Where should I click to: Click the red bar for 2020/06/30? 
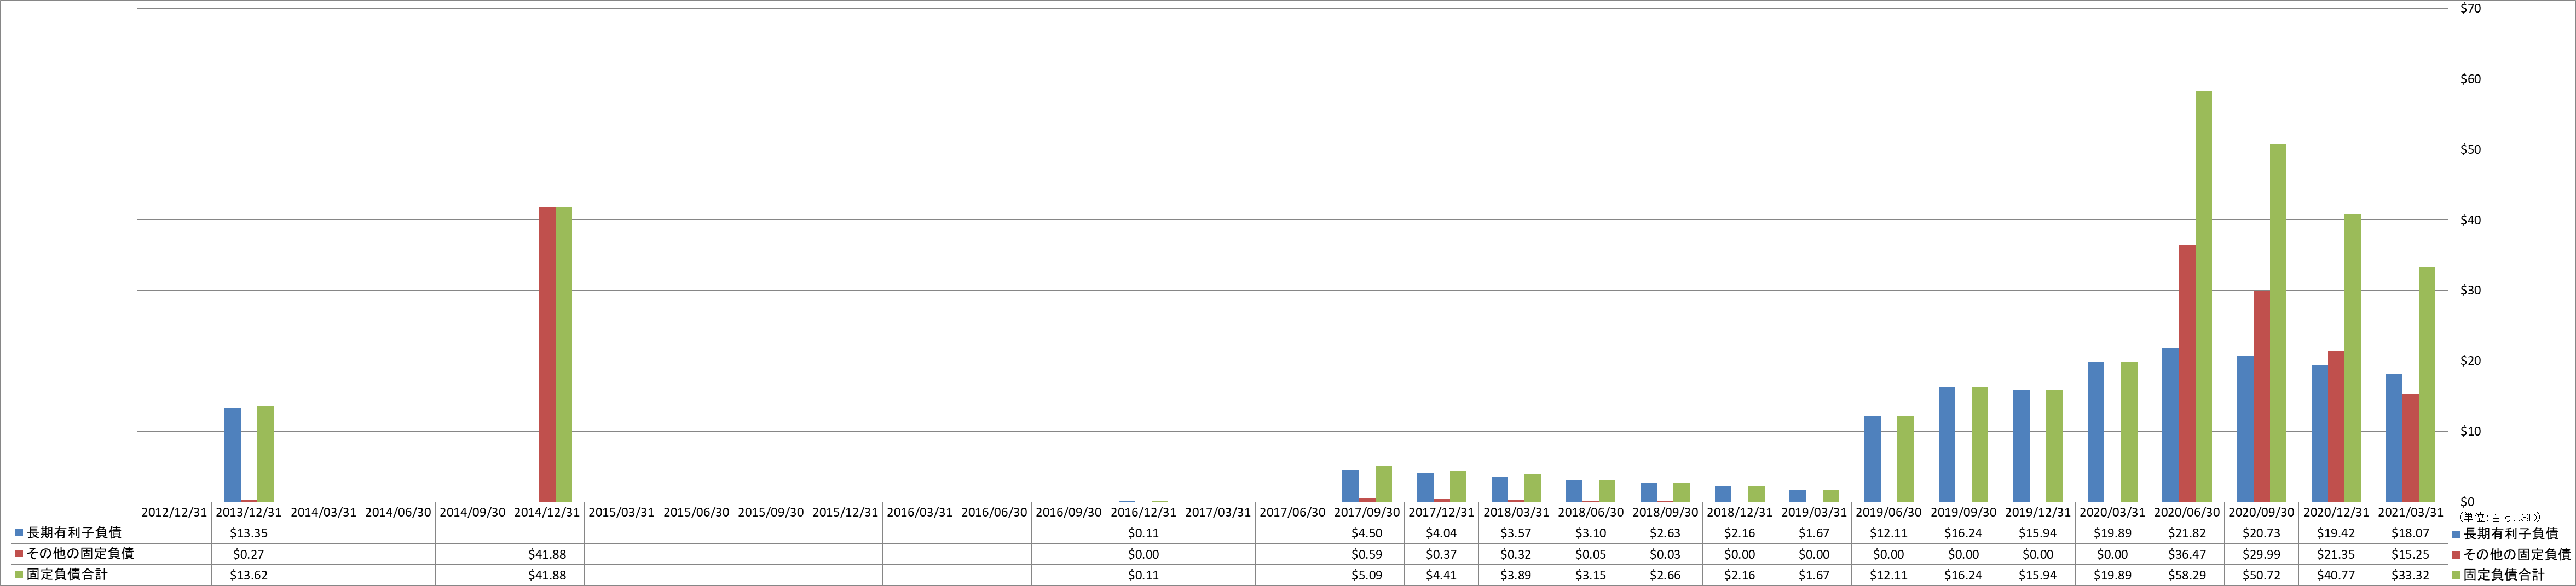pos(2187,373)
